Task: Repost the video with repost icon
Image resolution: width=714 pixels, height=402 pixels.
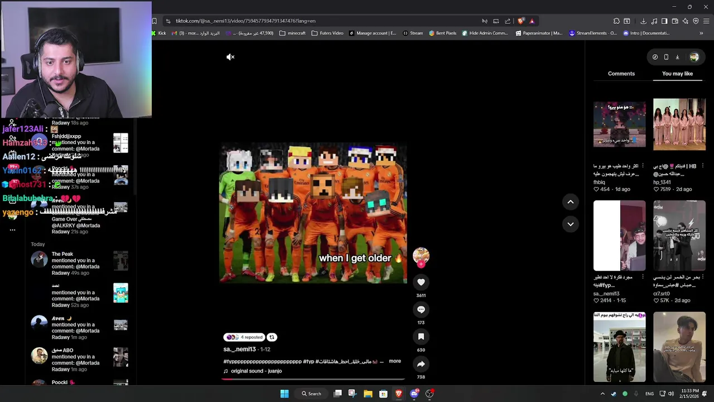Action: point(272,337)
